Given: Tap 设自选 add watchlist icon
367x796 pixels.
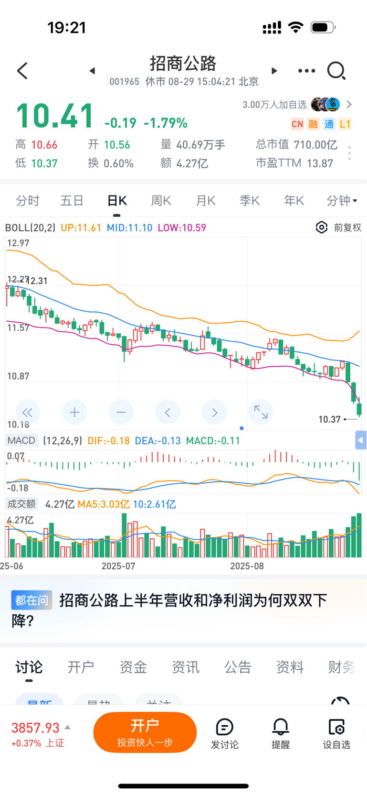Looking at the screenshot, I should click(x=336, y=733).
